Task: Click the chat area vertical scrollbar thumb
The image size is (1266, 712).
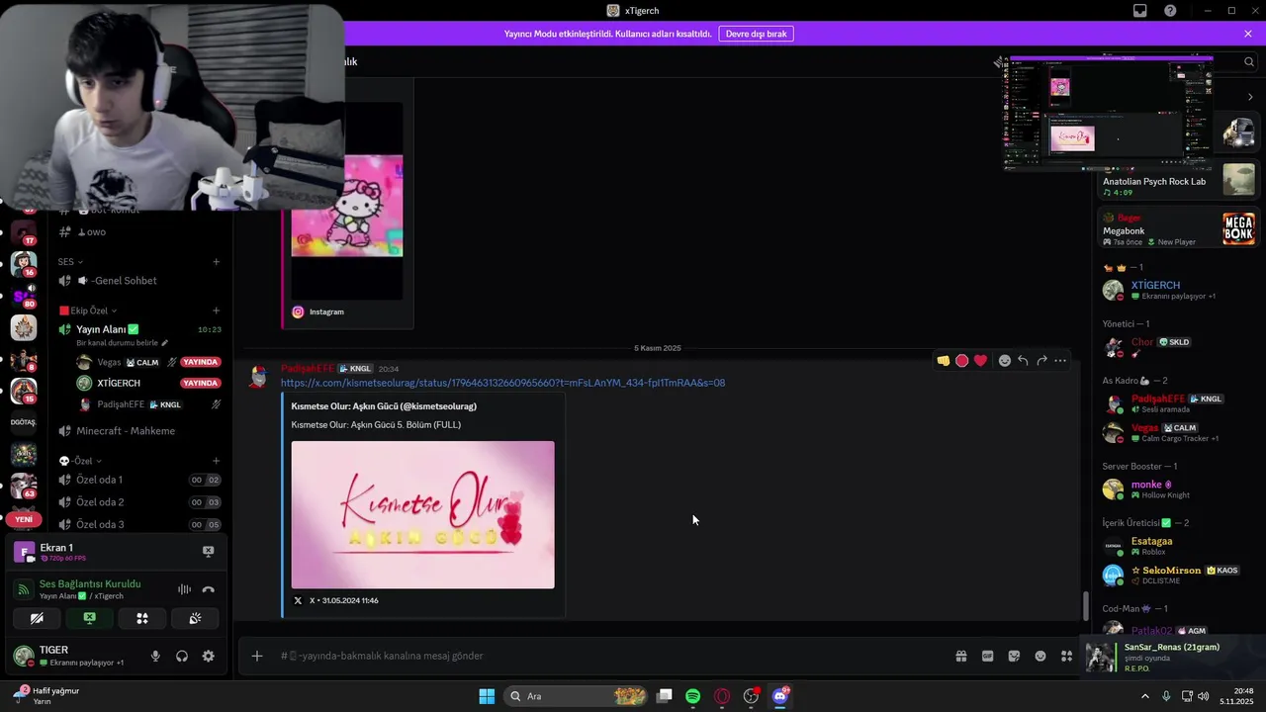Action: (x=1085, y=605)
